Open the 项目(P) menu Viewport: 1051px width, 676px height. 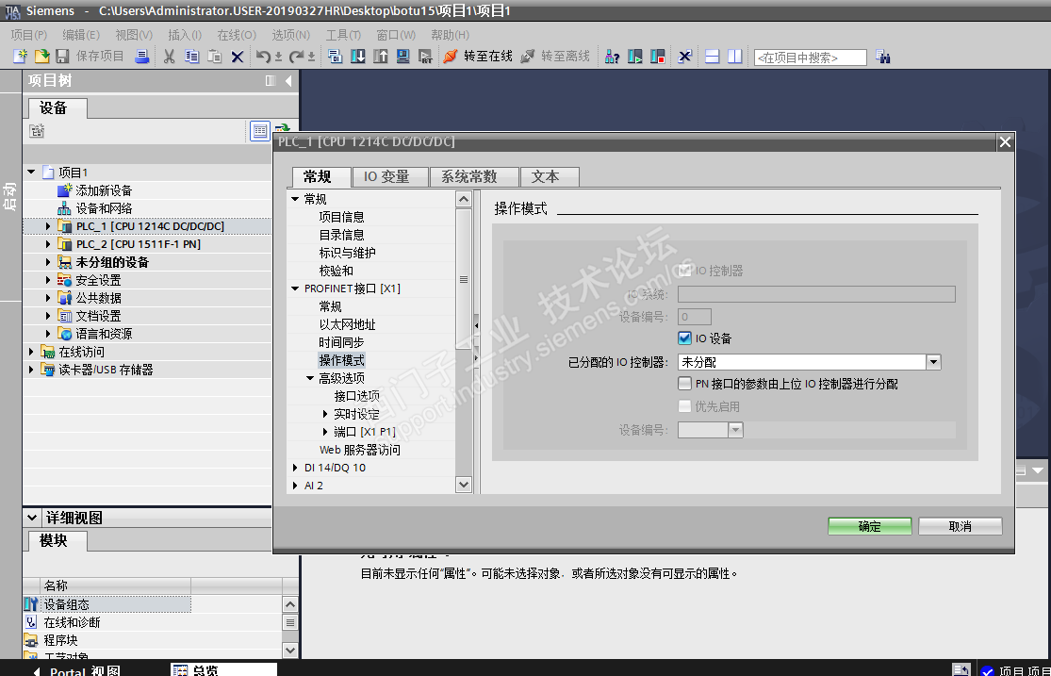click(x=29, y=35)
